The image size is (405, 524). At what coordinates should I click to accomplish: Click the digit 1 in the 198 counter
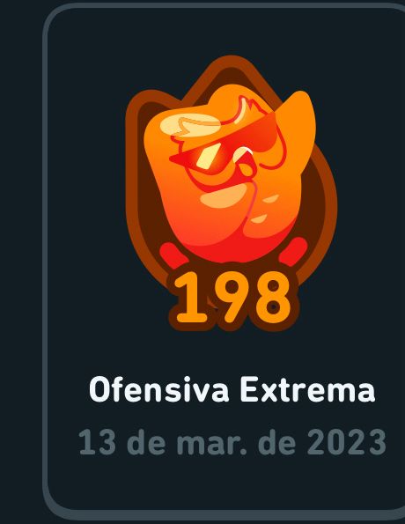[191, 297]
